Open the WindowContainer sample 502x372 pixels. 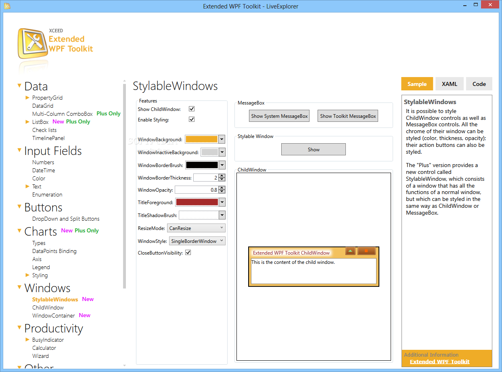pyautogui.click(x=54, y=316)
